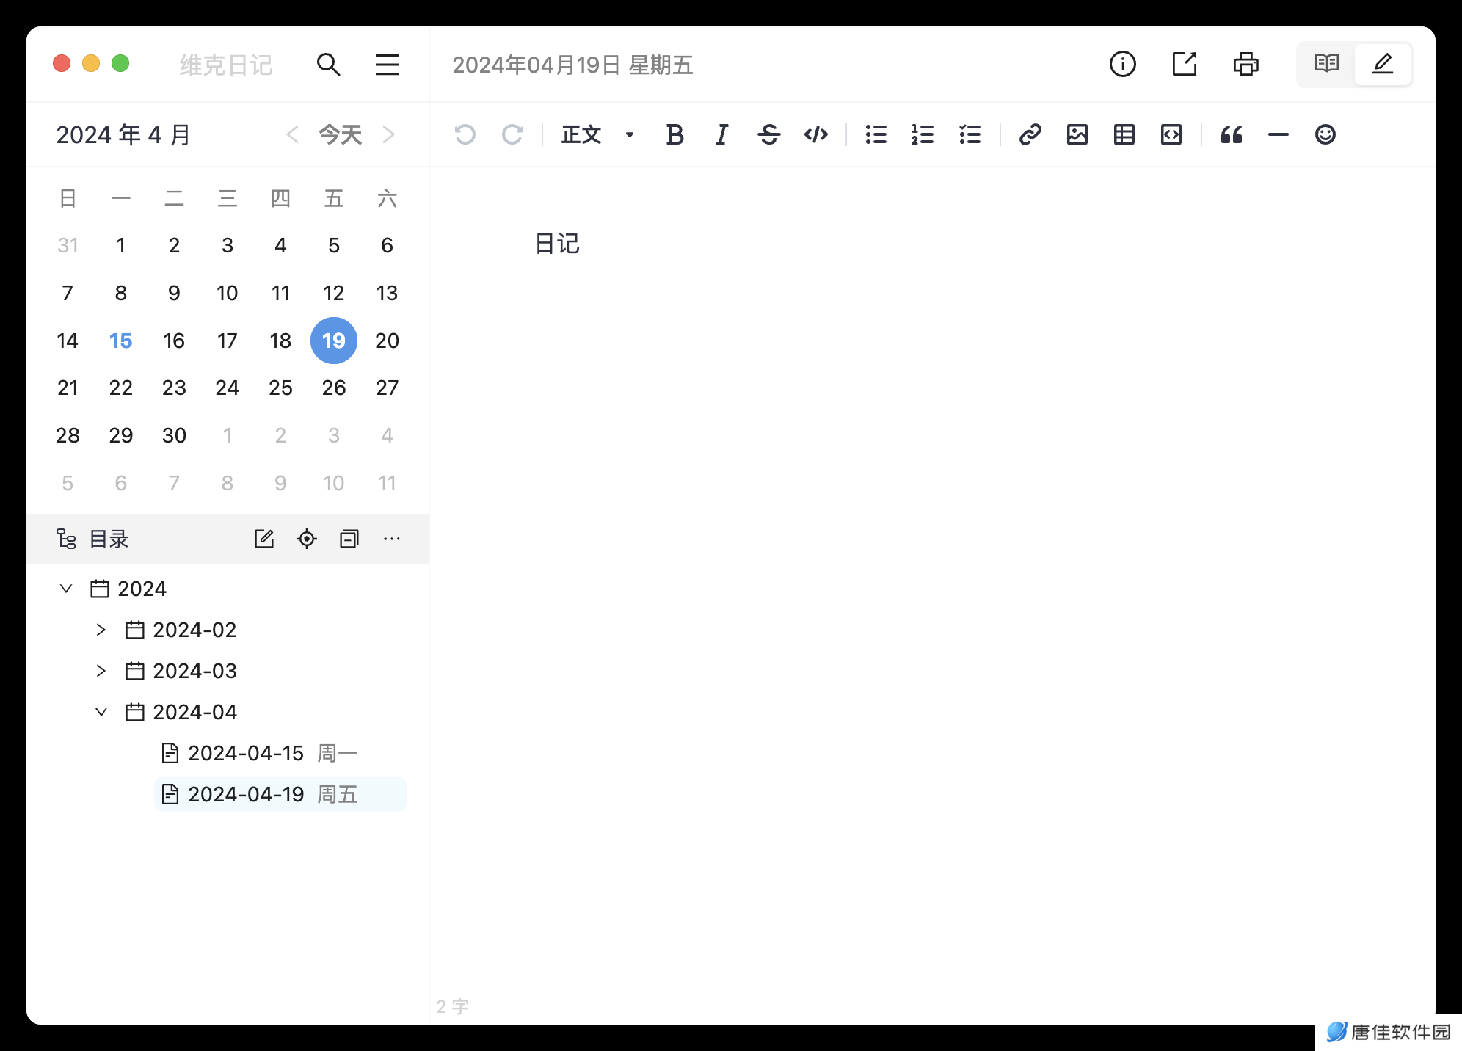This screenshot has height=1051, width=1462.
Task: Click the 2024年04月19日 星期五 title
Action: pos(572,65)
